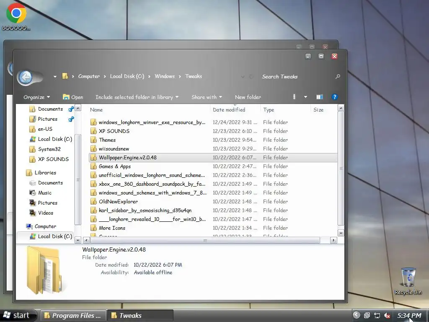Viewport: 429px width, 322px height.
Task: Select System32 in navigation pane
Action: [x=49, y=149]
